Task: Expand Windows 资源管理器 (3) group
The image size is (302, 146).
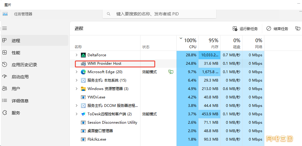Action: point(77,89)
